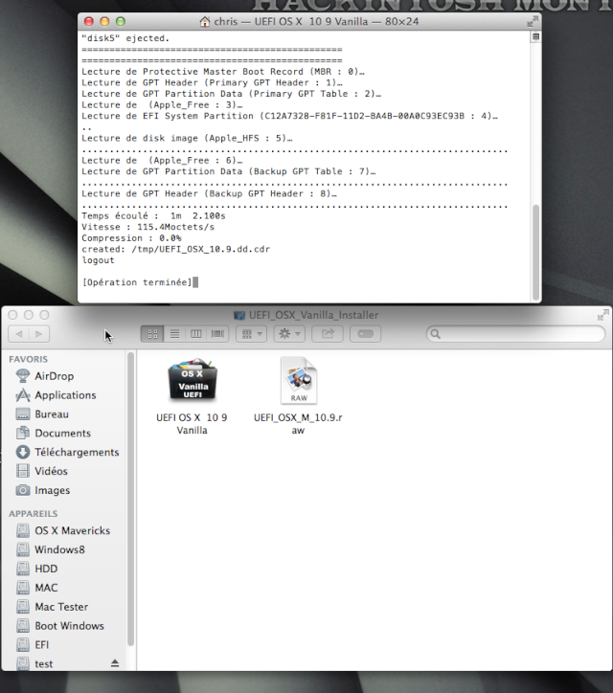This screenshot has height=693, width=613.
Task: Switch Finder to column view
Action: (x=196, y=334)
